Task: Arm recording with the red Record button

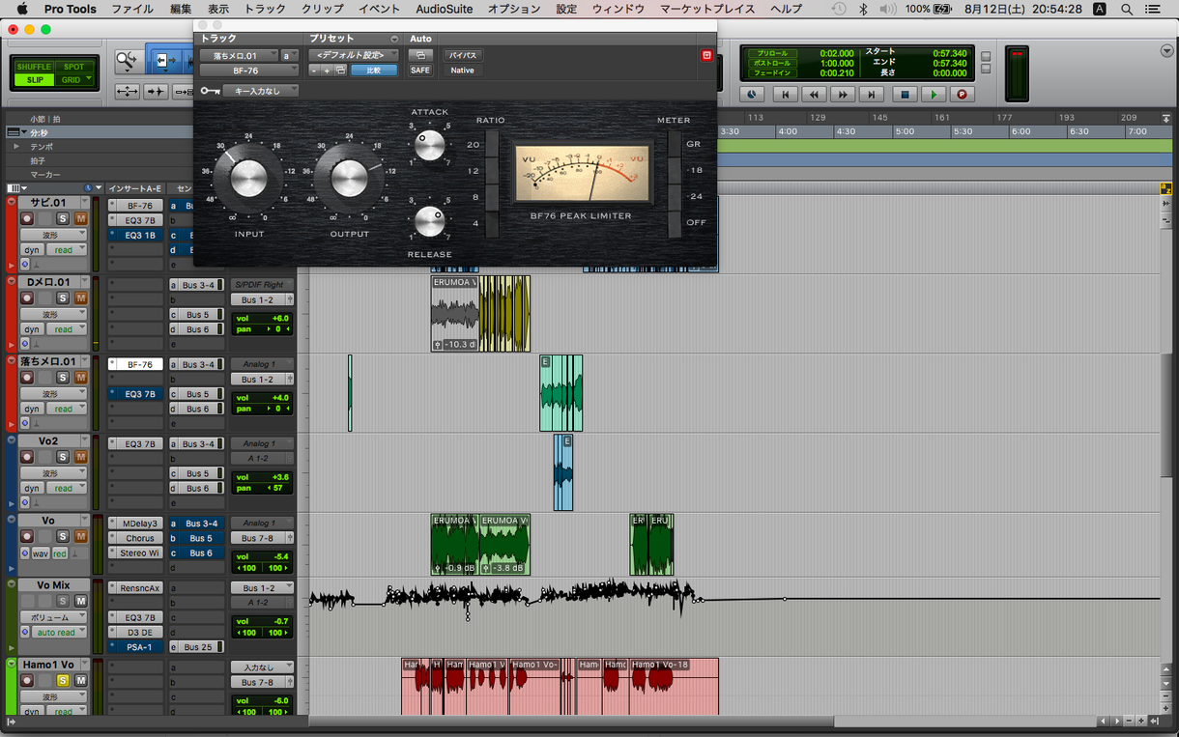Action: pos(961,94)
